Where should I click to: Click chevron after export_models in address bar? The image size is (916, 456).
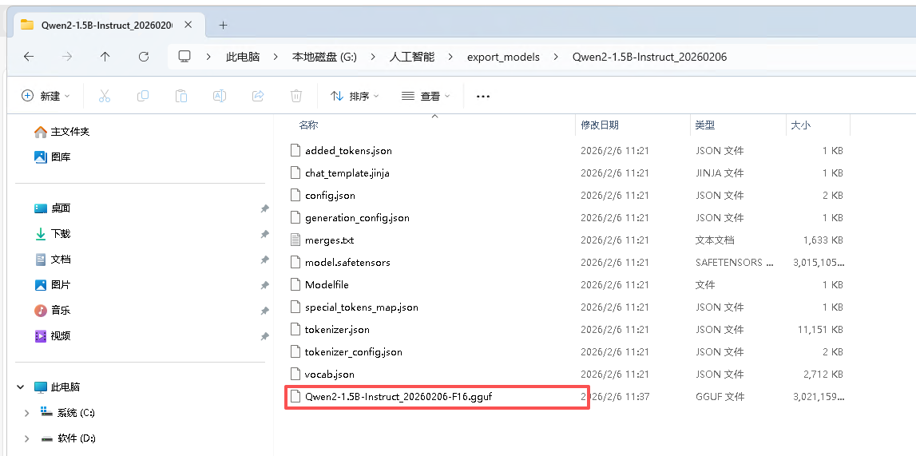[555, 57]
